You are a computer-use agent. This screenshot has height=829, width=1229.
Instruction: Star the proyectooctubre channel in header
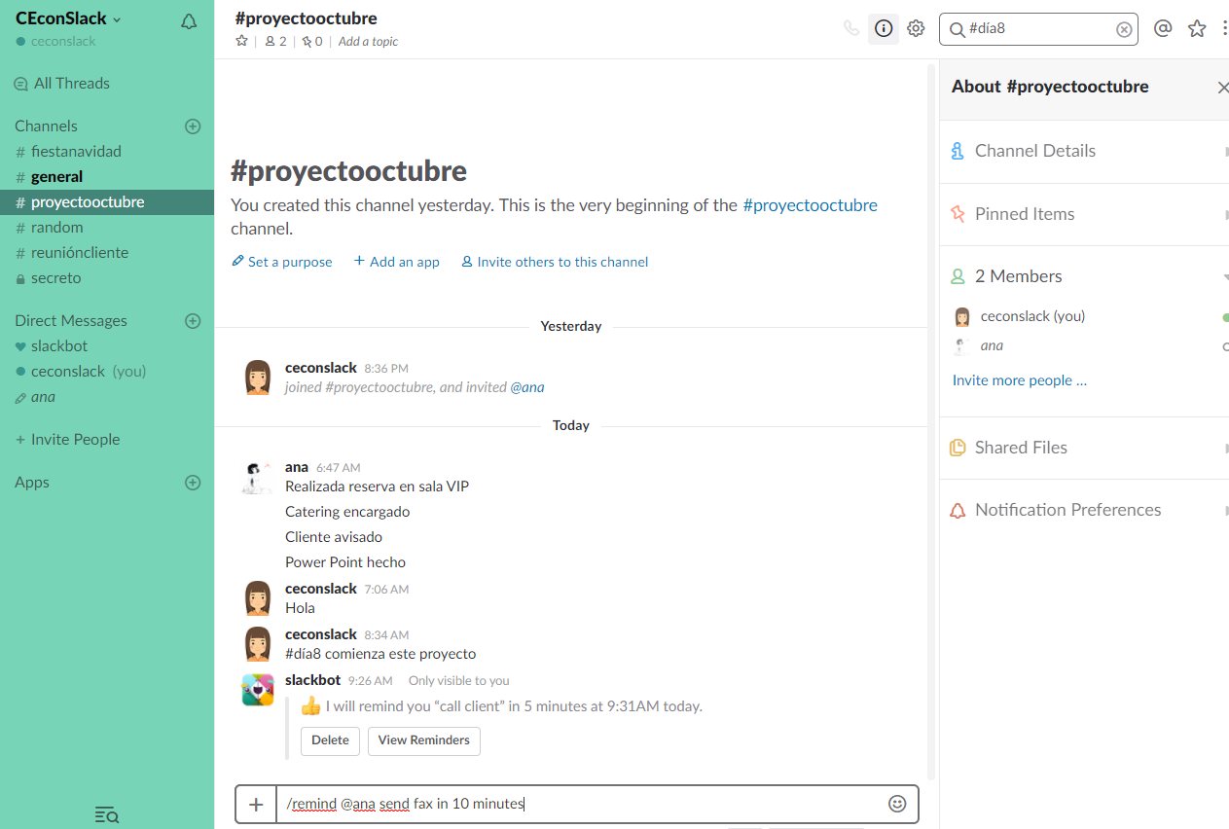tap(241, 41)
